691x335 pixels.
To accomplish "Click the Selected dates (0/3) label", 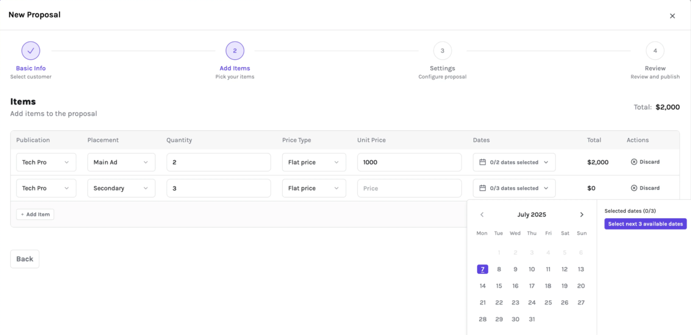I will (630, 211).
